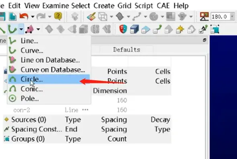Click the second greyed diamond icon with question mark
237x159 pixels.
[61, 29]
